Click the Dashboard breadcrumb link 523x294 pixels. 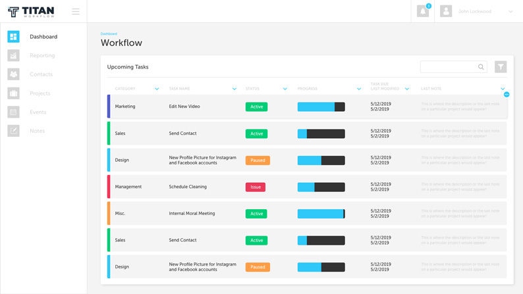coord(109,34)
